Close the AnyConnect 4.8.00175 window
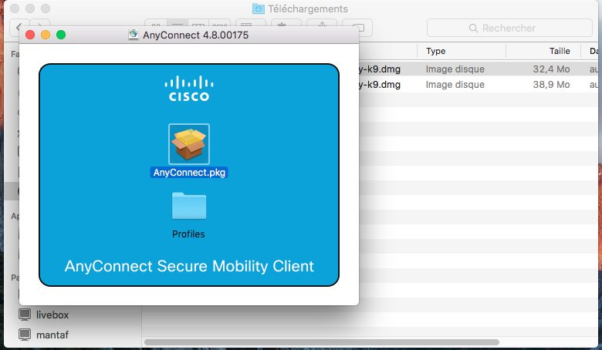 click(x=31, y=35)
